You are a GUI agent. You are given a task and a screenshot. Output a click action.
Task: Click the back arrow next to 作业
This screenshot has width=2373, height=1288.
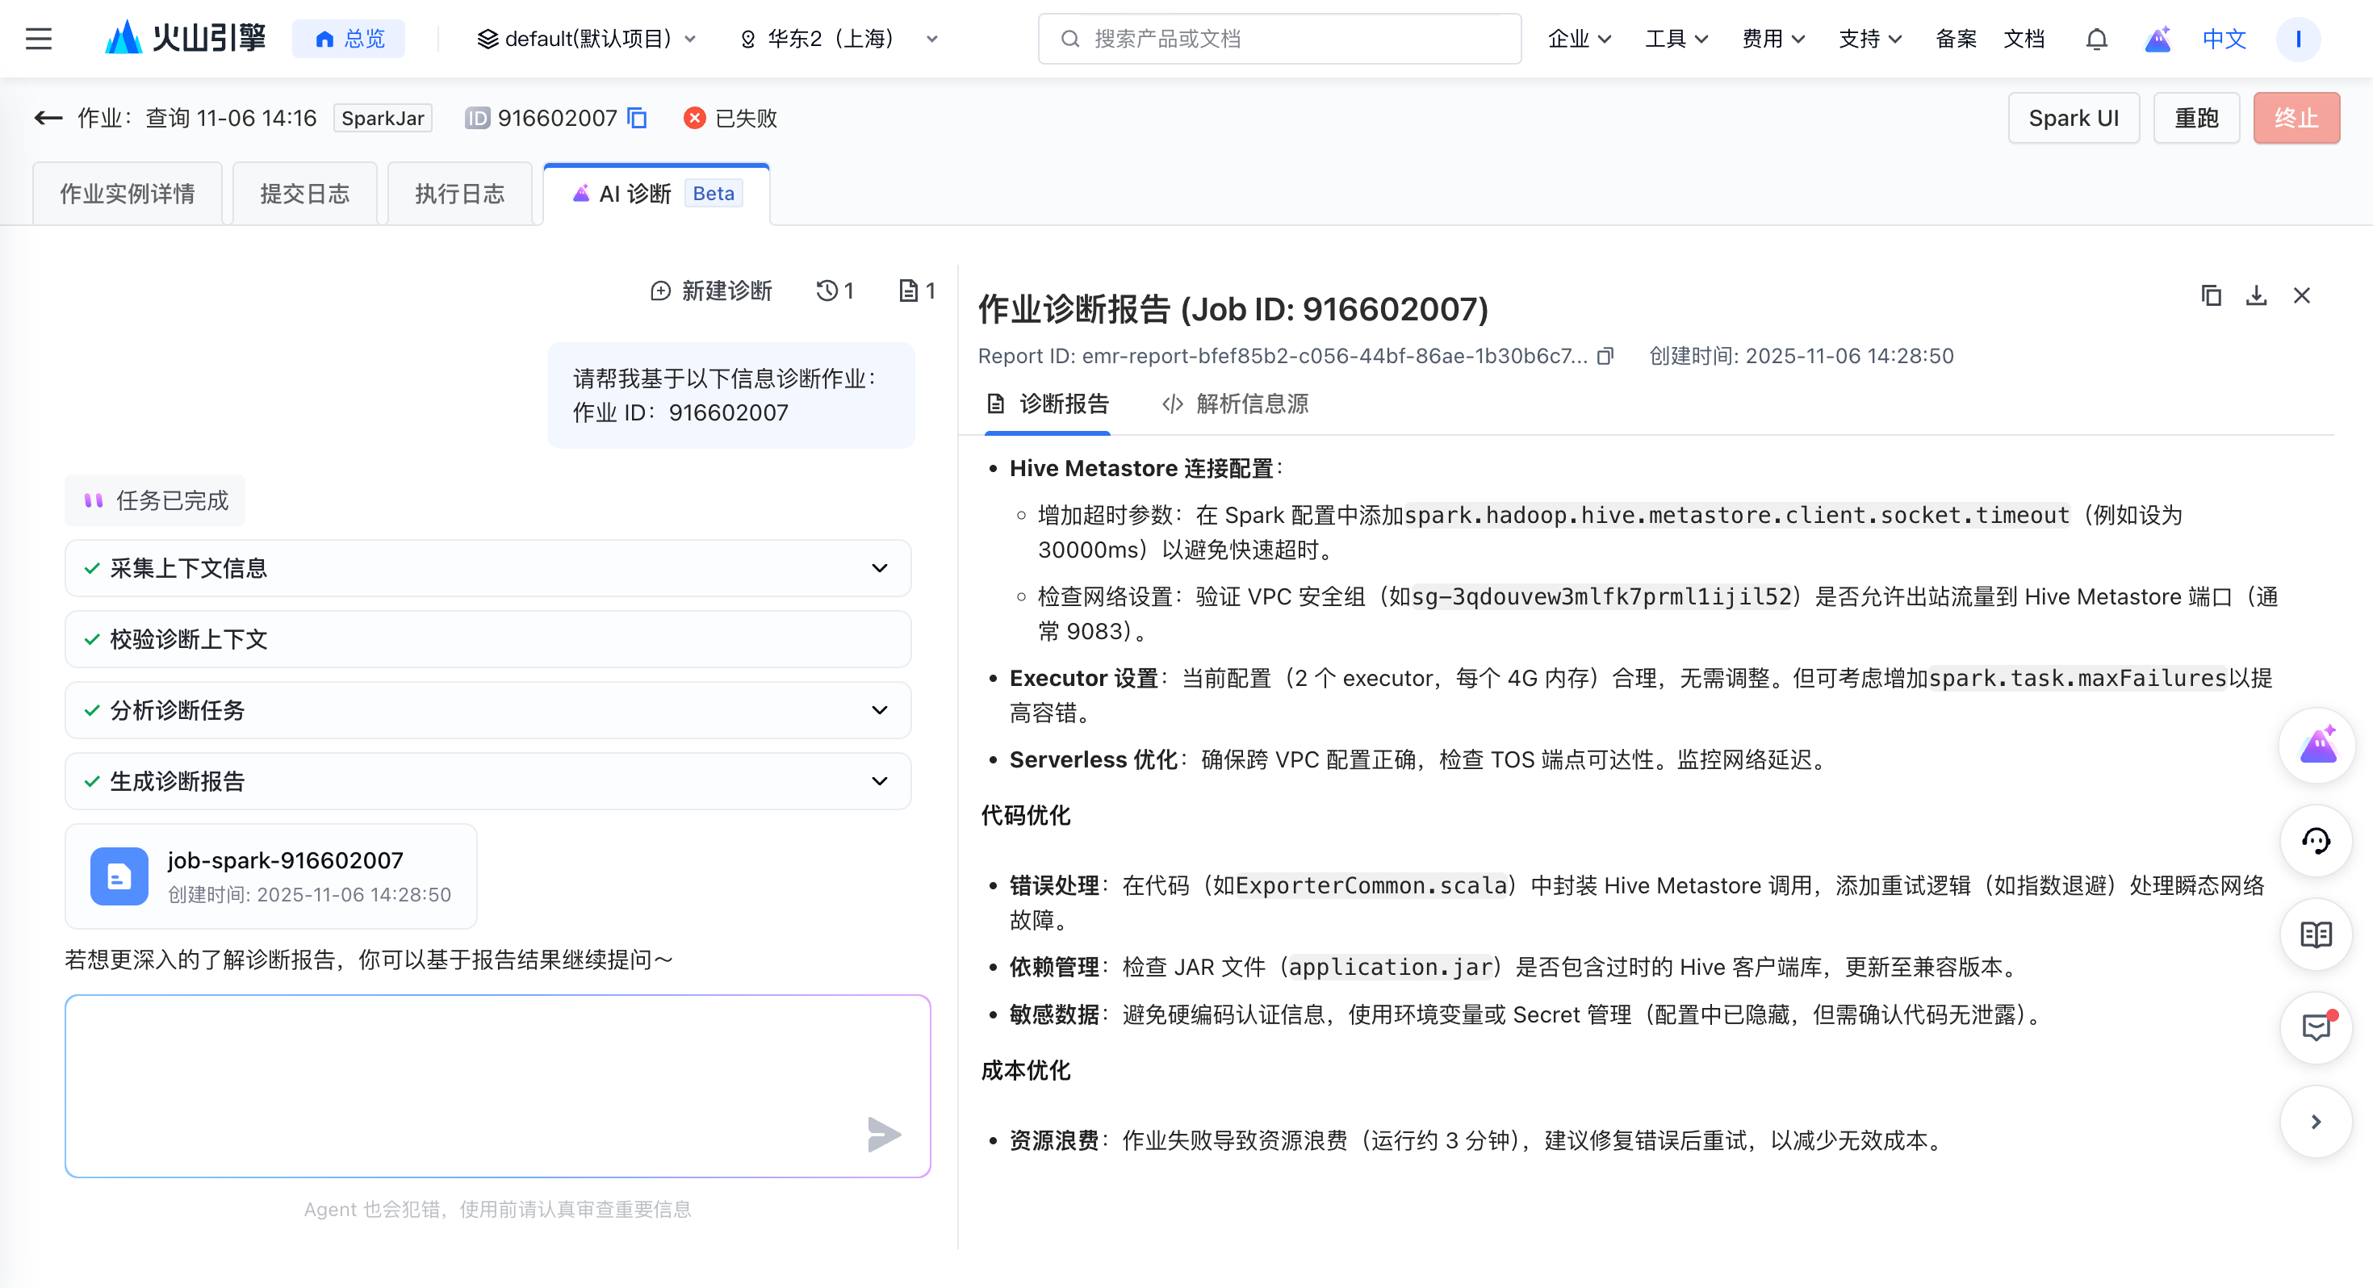[x=48, y=118]
